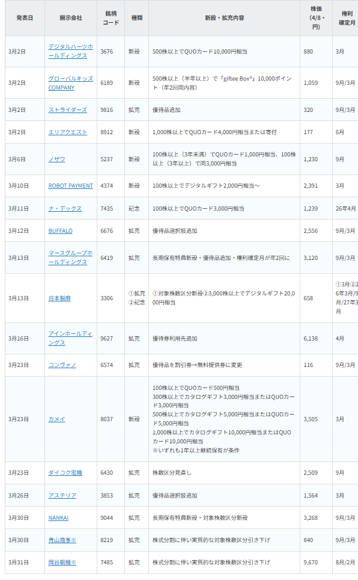Screen dimensions: 358x580
Task: Open the 日本製麻 link
Action: [59, 298]
